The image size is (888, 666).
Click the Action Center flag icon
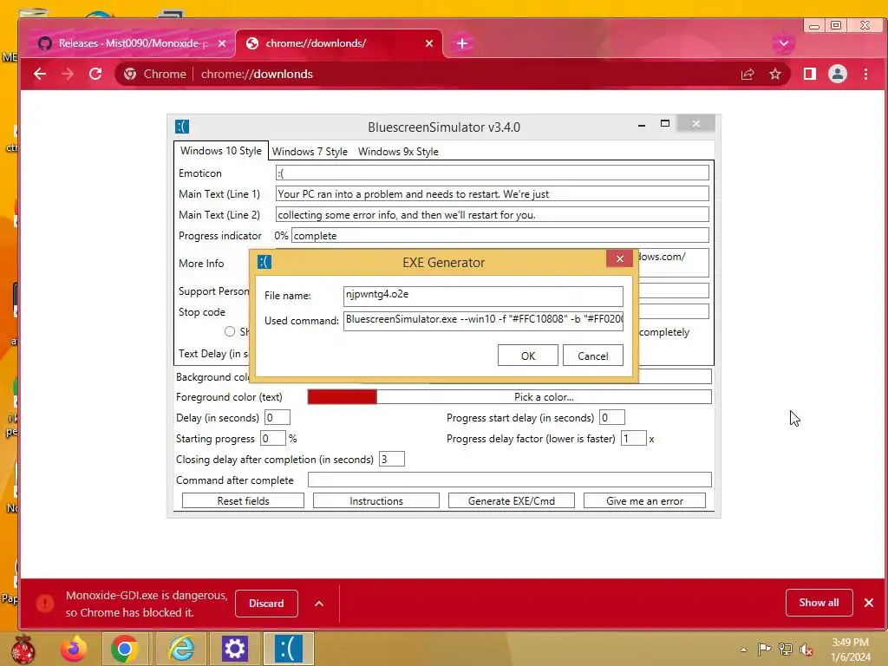tap(764, 650)
